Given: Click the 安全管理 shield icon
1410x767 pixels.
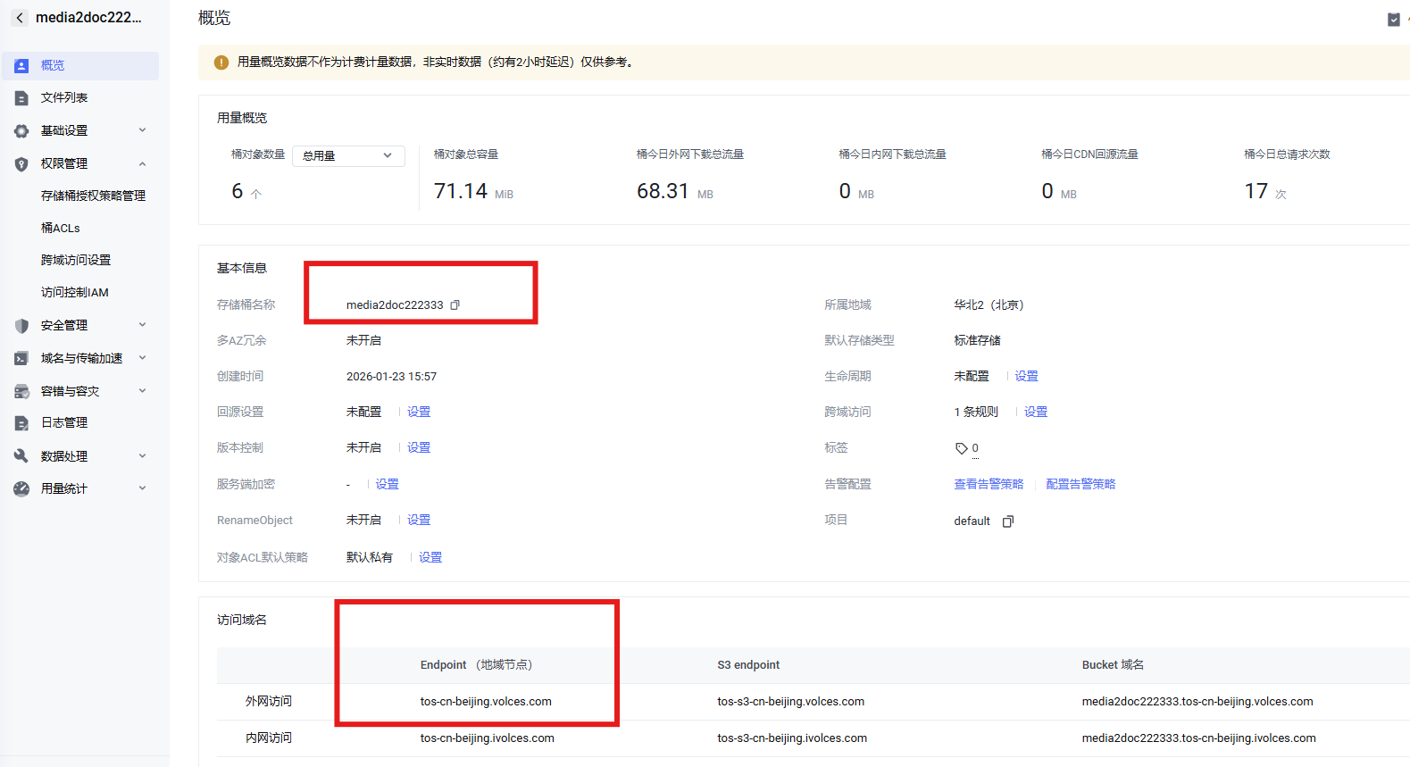Looking at the screenshot, I should 21,326.
